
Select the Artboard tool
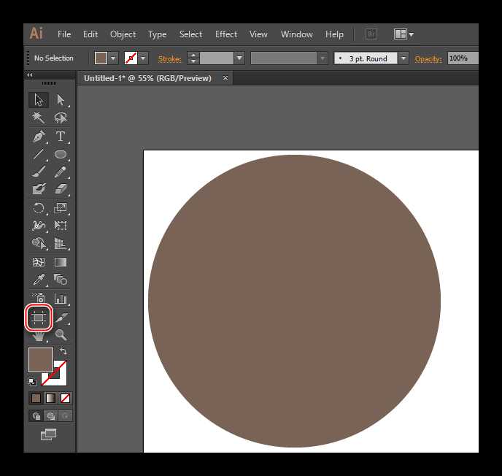(39, 318)
